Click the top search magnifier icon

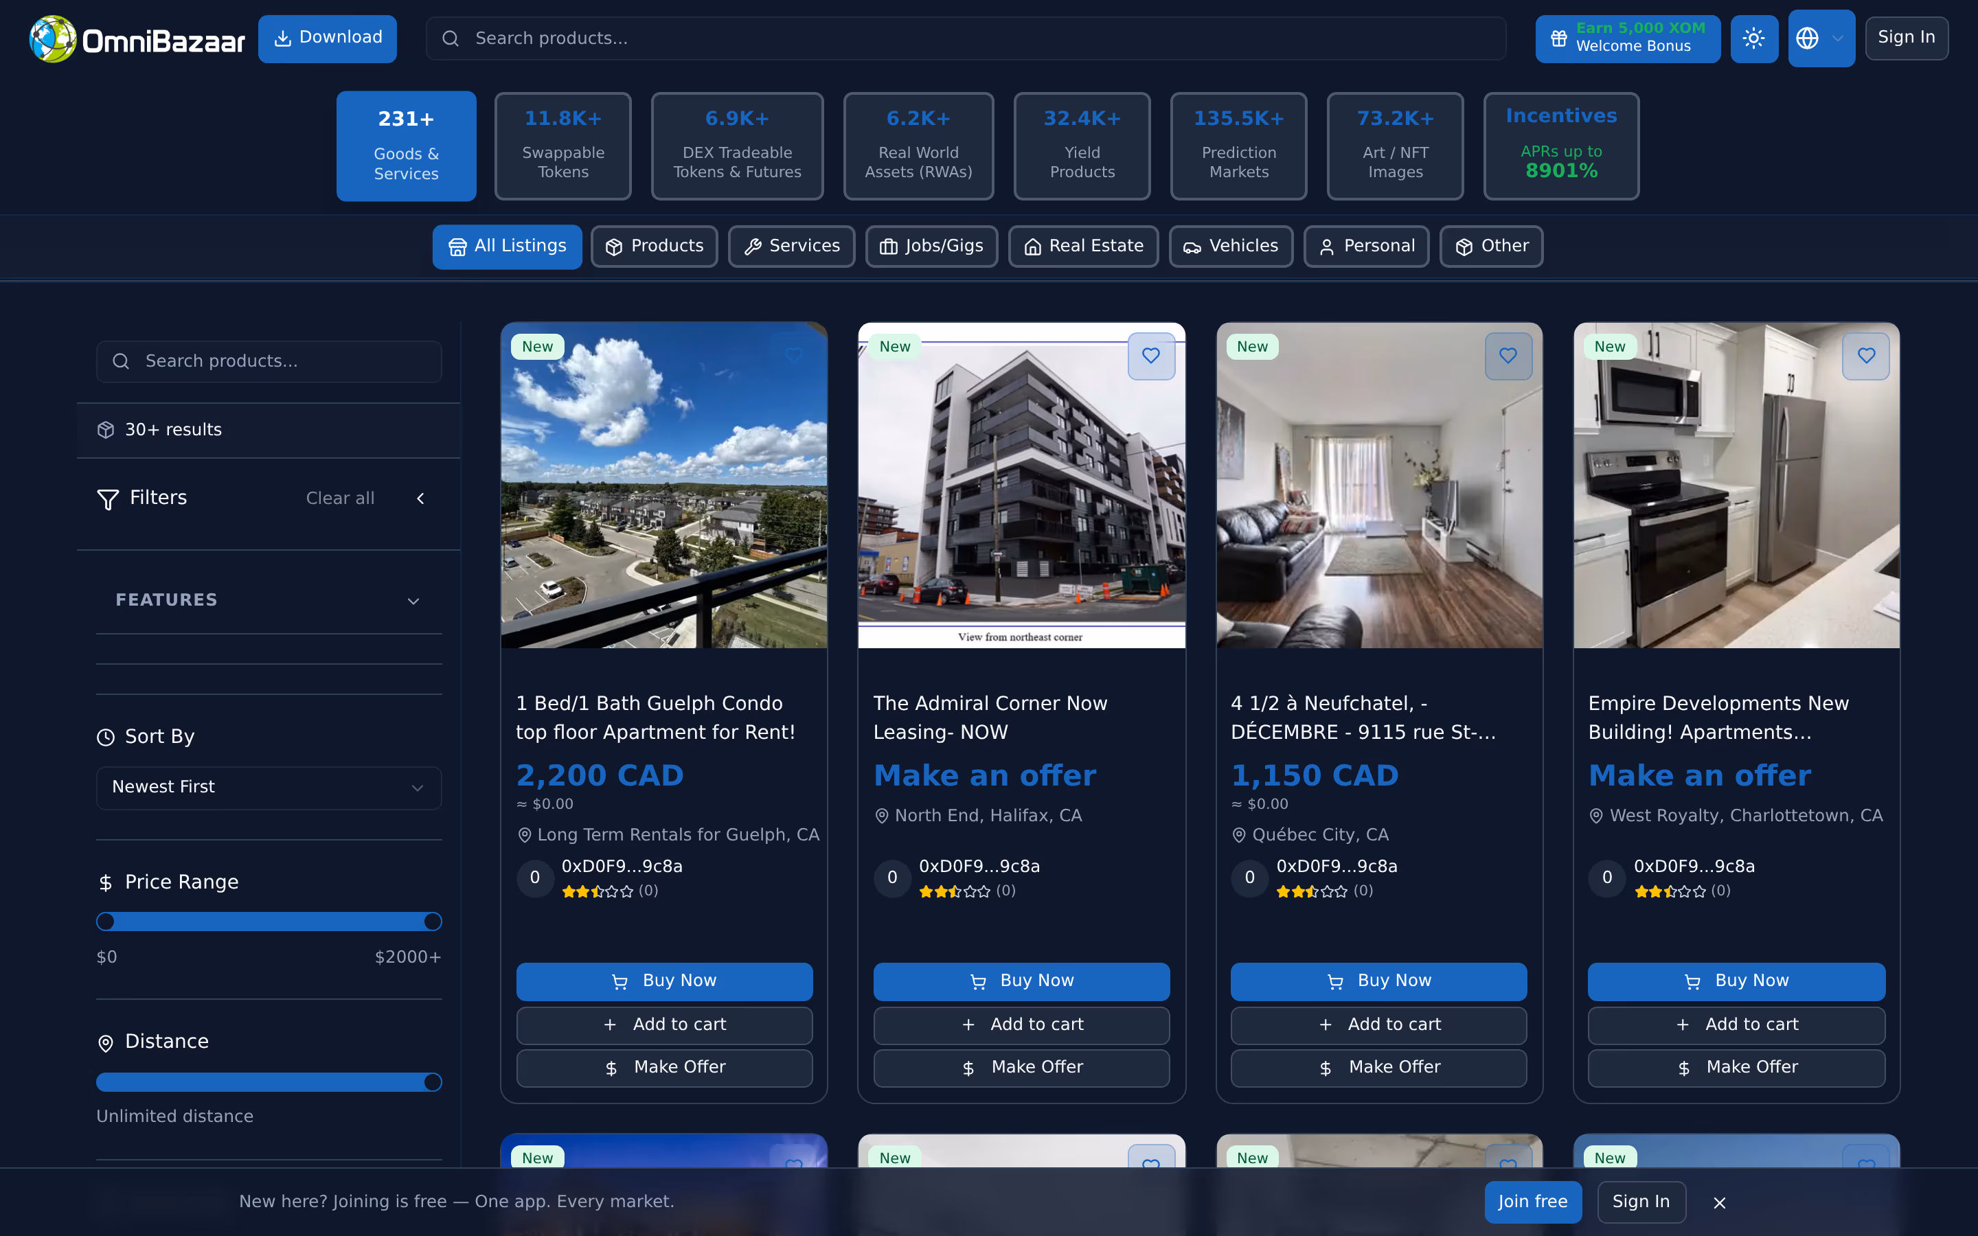click(451, 38)
